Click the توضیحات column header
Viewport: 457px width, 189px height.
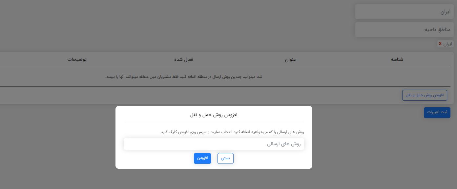pos(77,60)
